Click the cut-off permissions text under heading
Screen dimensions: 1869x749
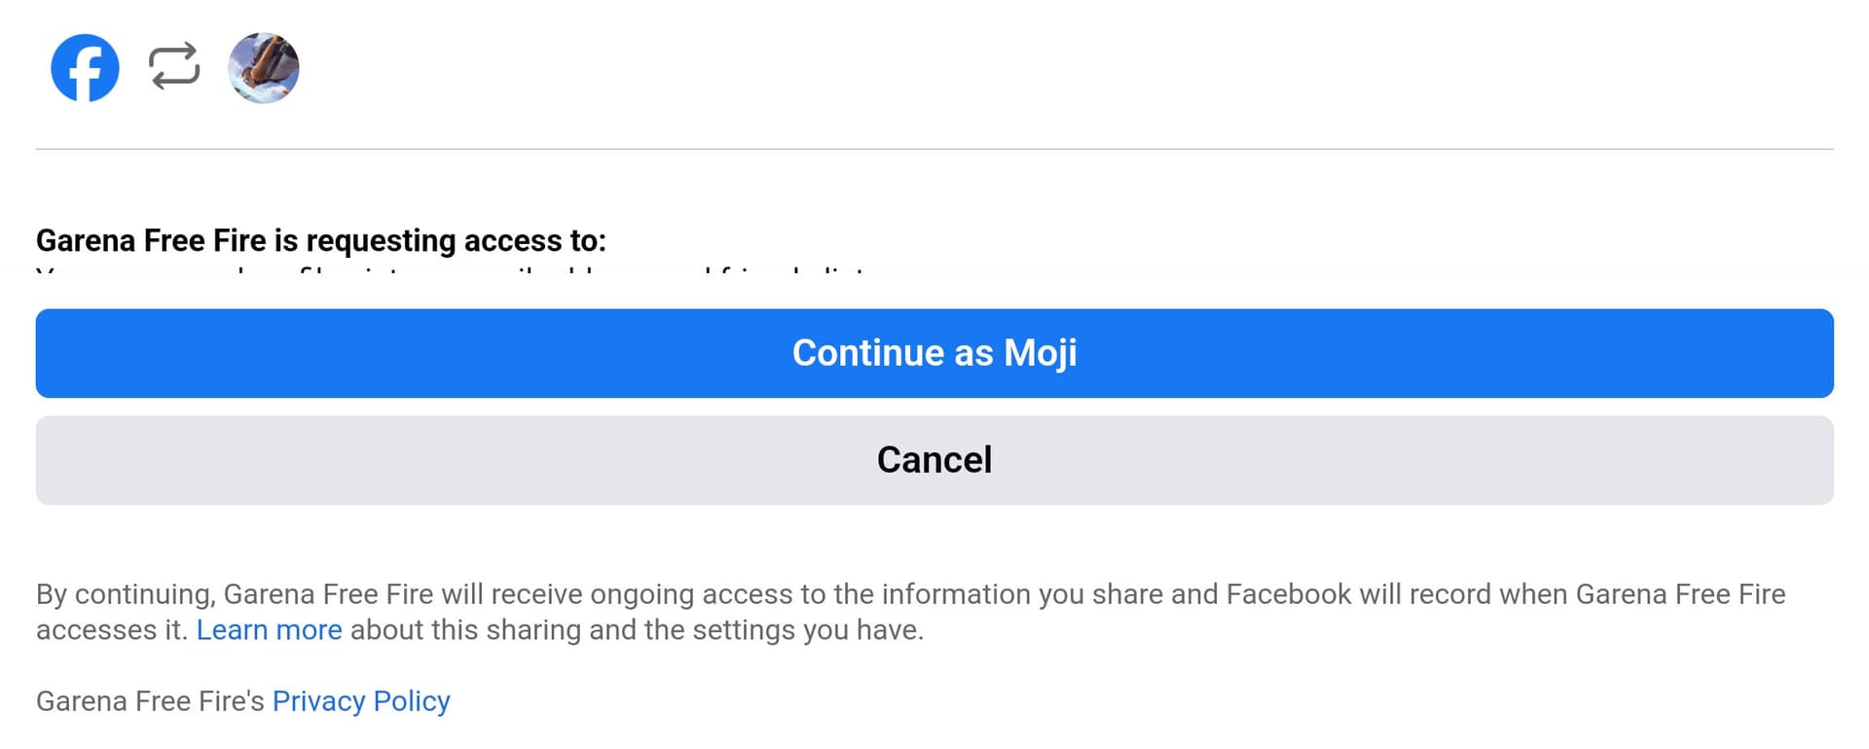tap(448, 268)
